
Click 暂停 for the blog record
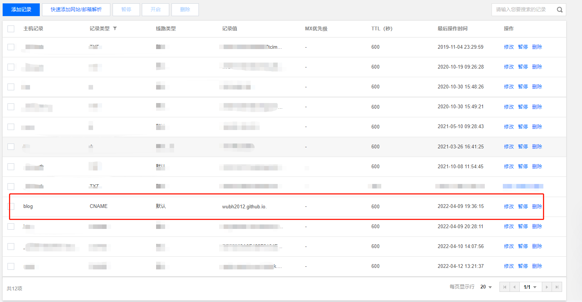[x=523, y=206]
